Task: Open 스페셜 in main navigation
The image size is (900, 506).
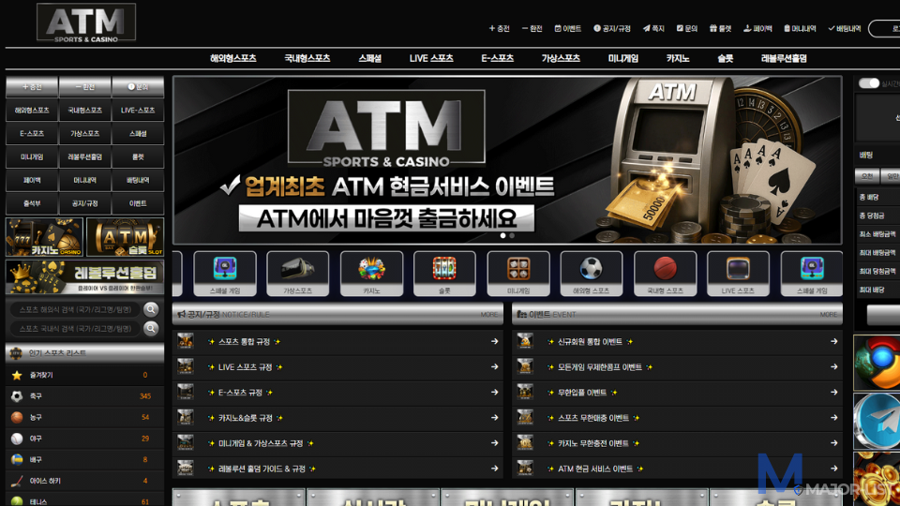Action: pyautogui.click(x=369, y=58)
